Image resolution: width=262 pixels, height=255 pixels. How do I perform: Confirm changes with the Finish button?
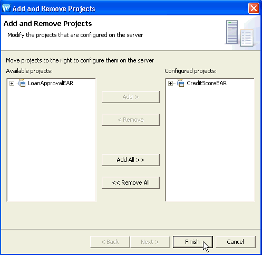193,242
